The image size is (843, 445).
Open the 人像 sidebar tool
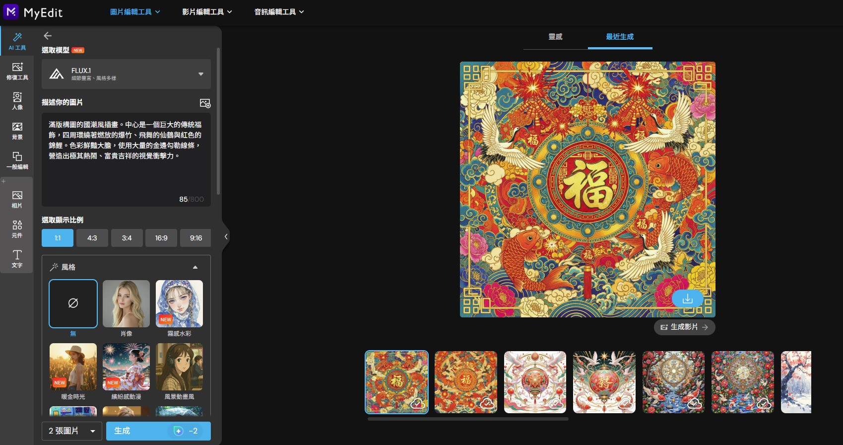[x=17, y=101]
